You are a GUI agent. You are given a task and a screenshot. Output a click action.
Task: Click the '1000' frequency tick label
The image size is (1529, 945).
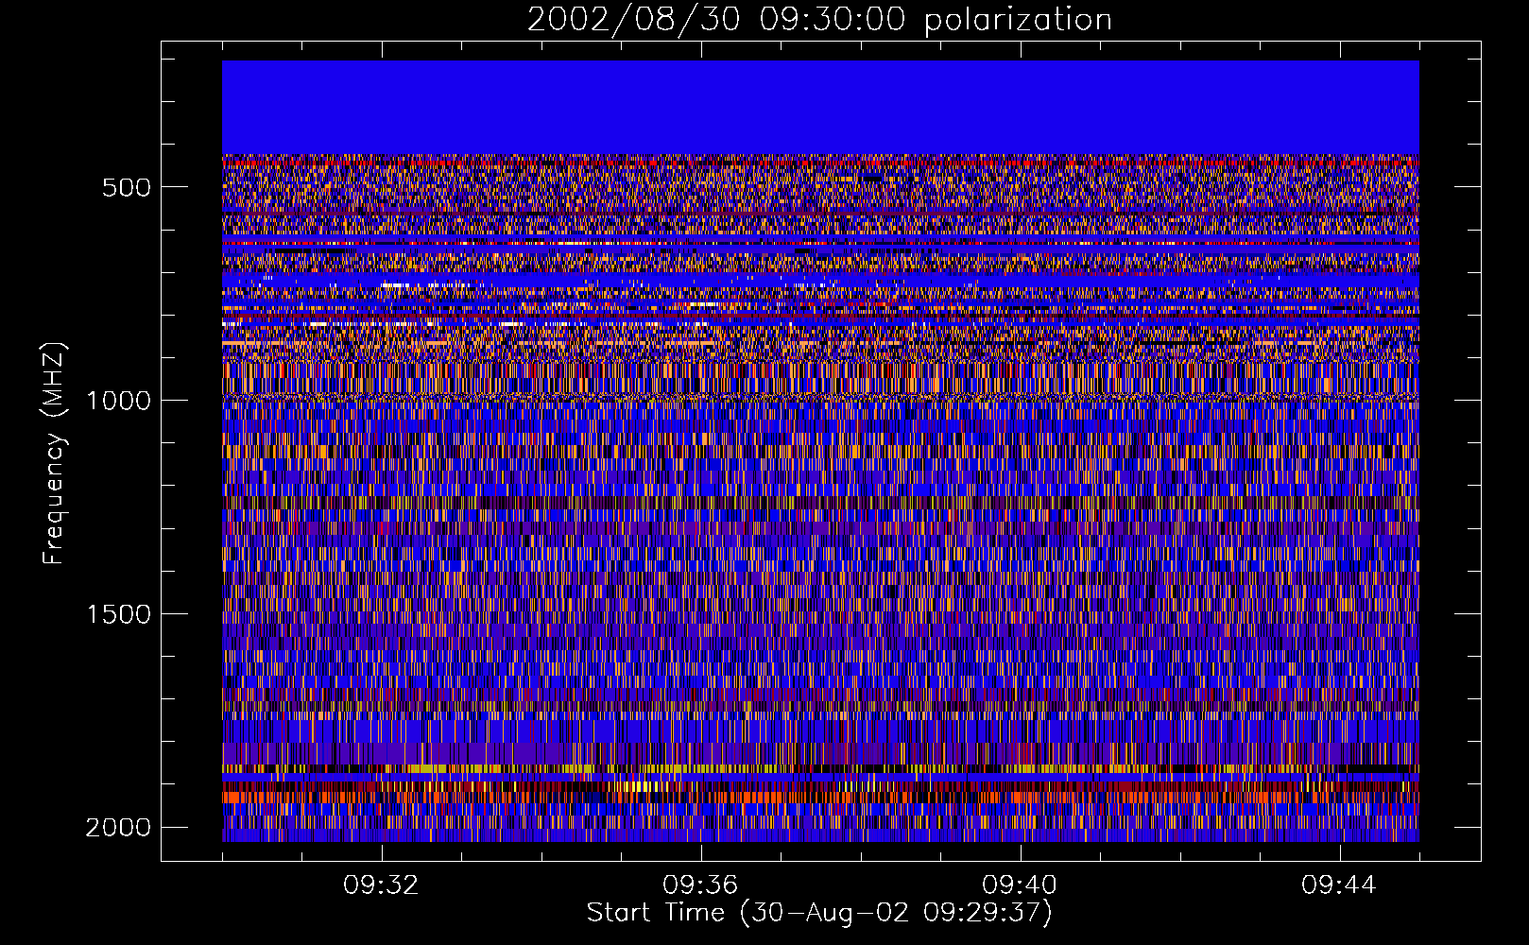pyautogui.click(x=119, y=401)
